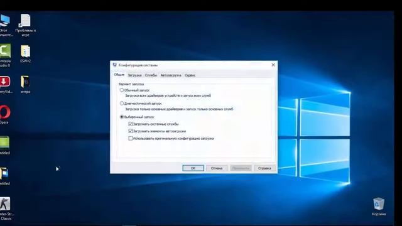402x226 pixels.
Task: Select the Обычный запуск radio button
Action: point(122,90)
